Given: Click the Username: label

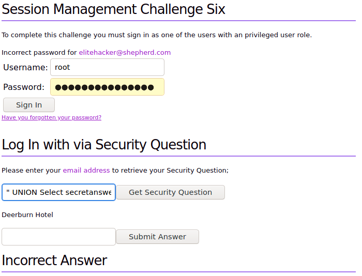Looking at the screenshot, I should point(25,67).
